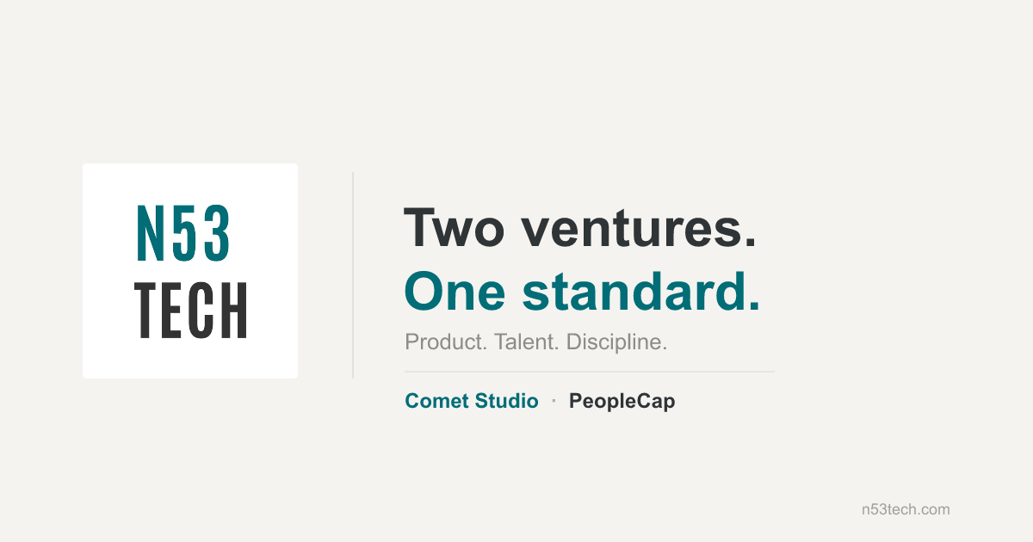This screenshot has width=1033, height=542.
Task: Click the teal 'One standard.' headline
Action: [583, 292]
